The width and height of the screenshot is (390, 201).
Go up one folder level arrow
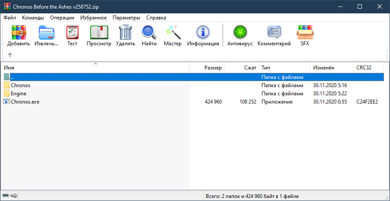(x=10, y=55)
